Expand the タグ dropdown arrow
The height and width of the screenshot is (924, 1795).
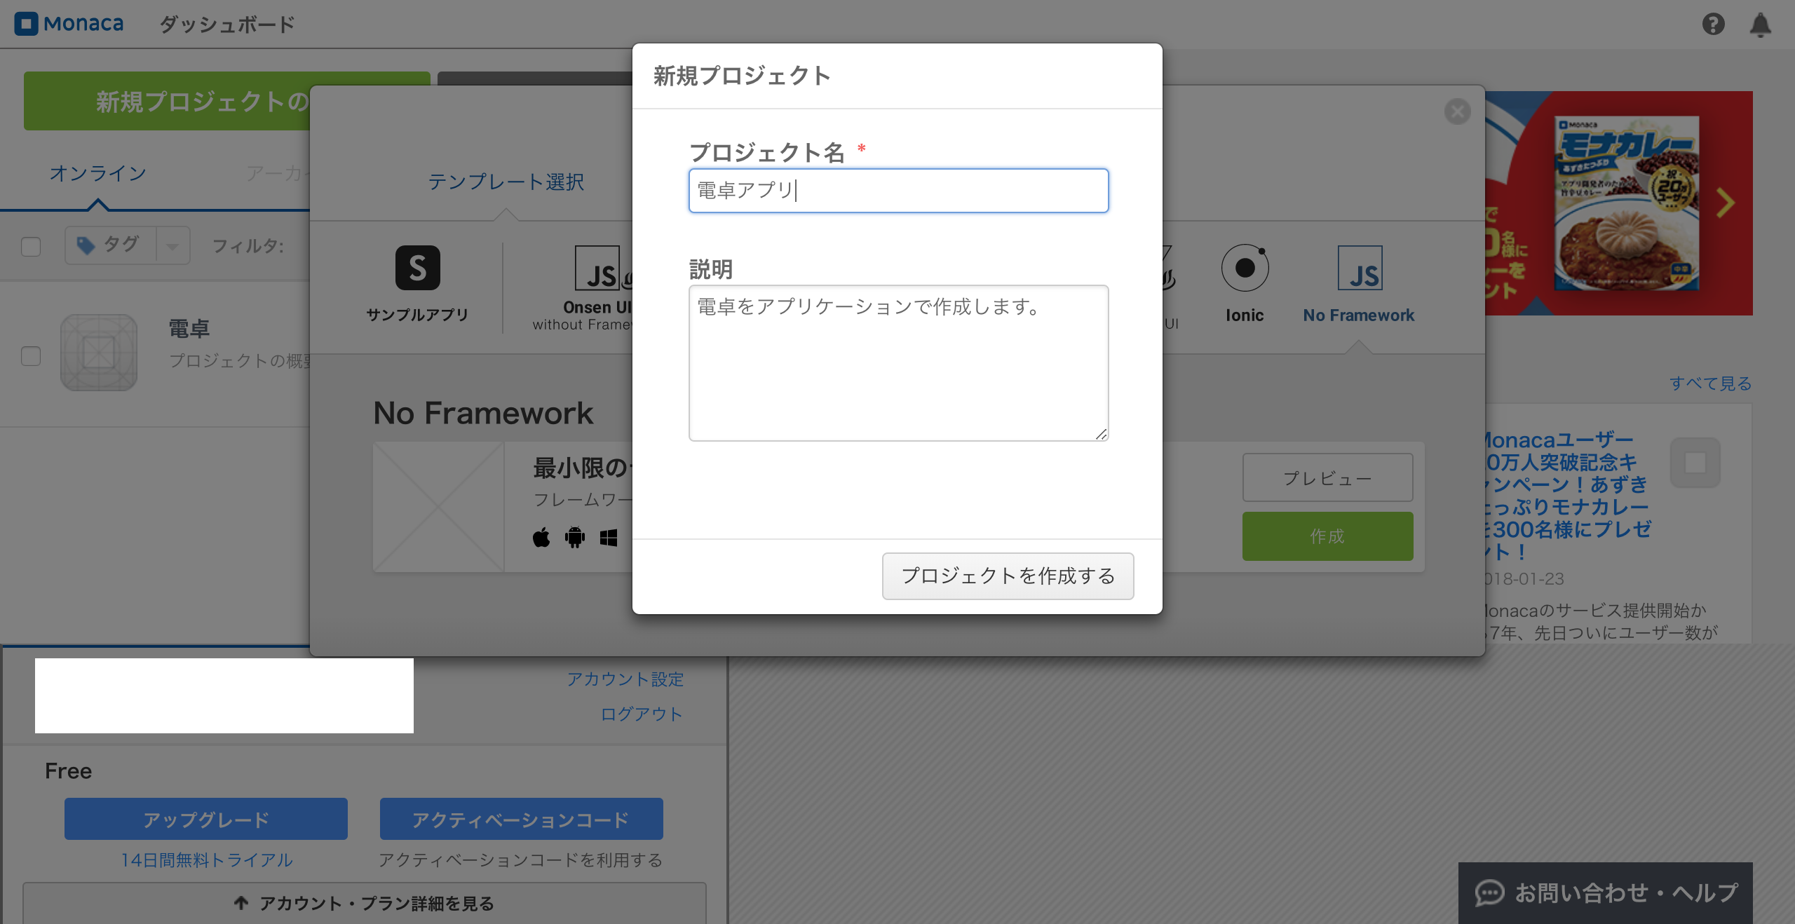(172, 245)
